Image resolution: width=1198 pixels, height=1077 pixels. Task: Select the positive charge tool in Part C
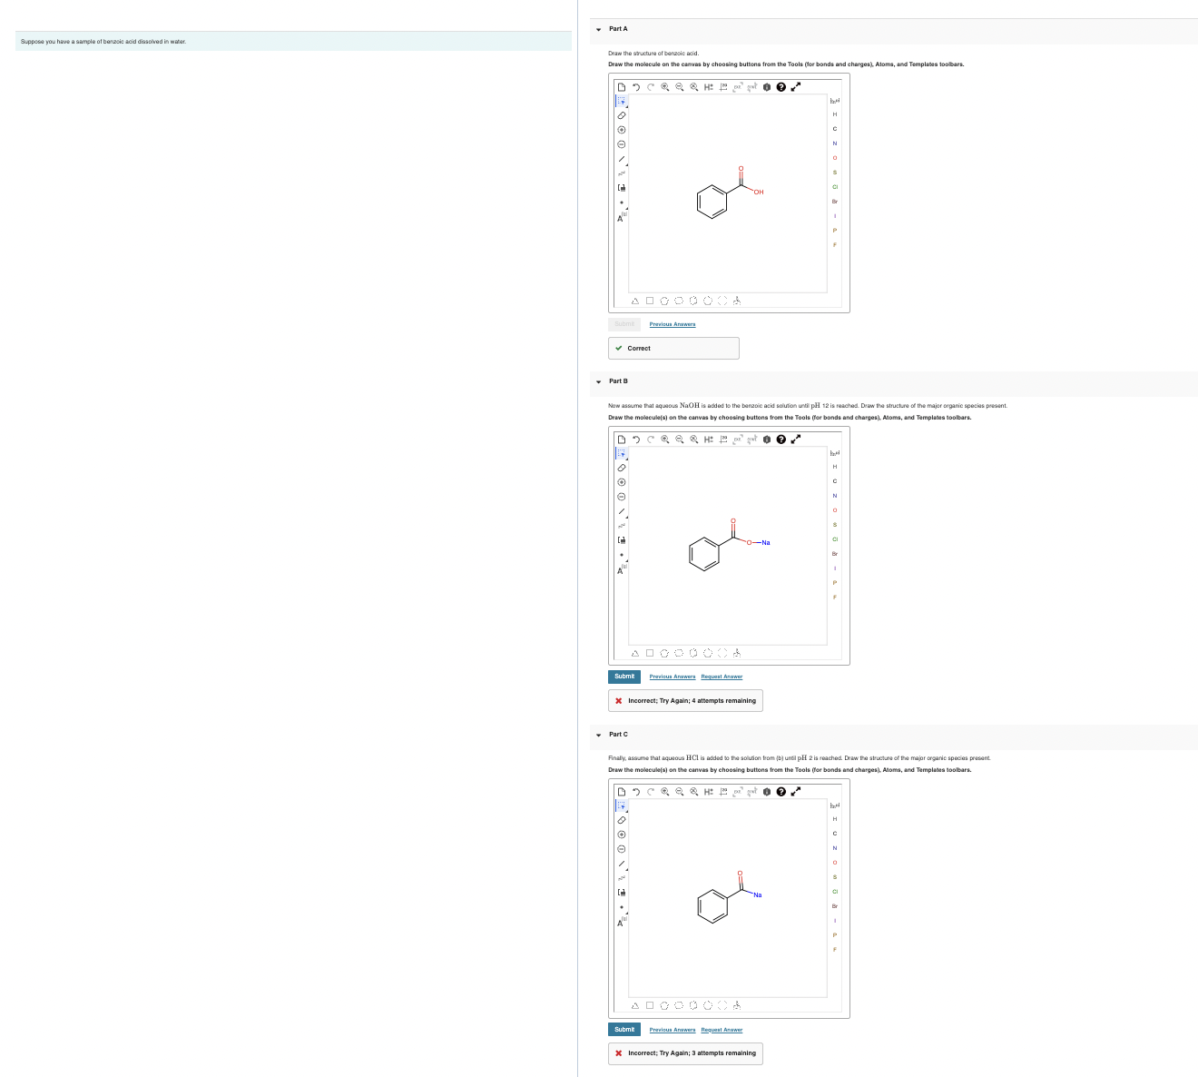(621, 834)
